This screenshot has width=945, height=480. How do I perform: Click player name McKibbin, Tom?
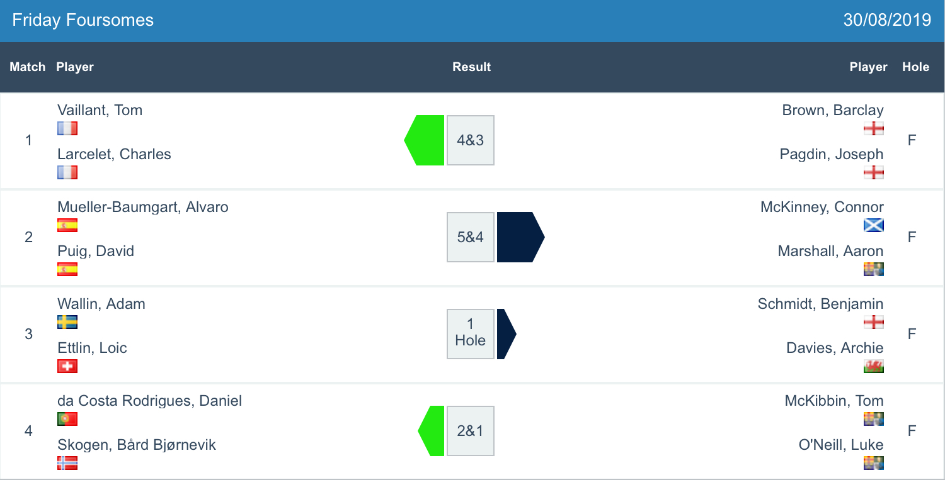(834, 401)
